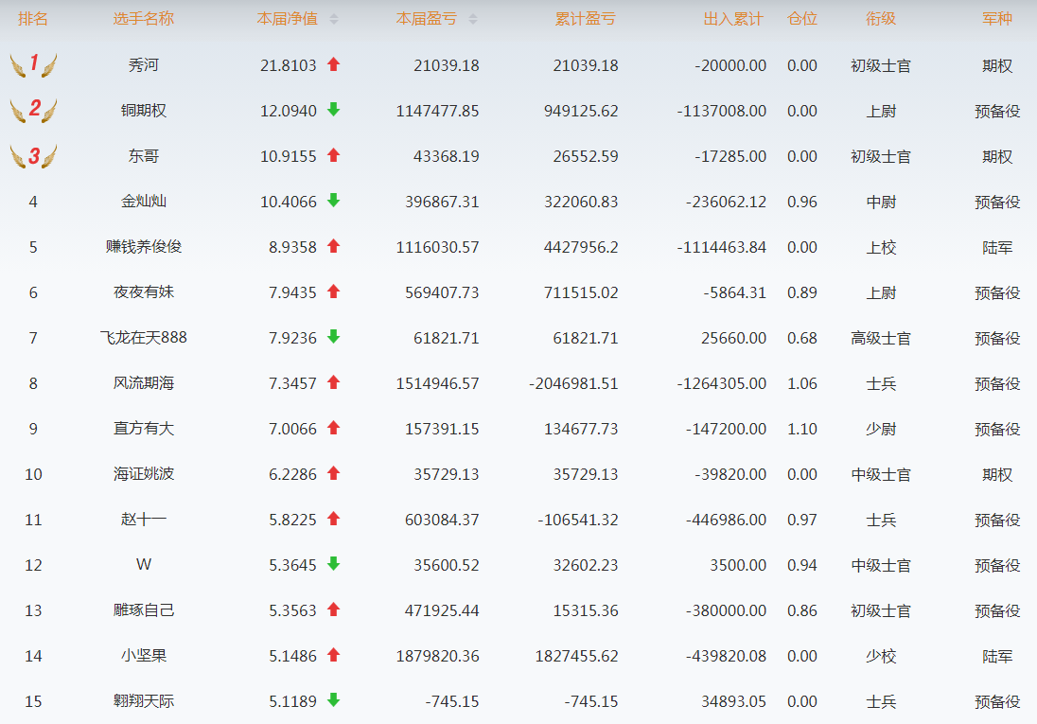Click green down arrow in 翱翔天际 row
The width and height of the screenshot is (1037, 724).
tap(333, 700)
